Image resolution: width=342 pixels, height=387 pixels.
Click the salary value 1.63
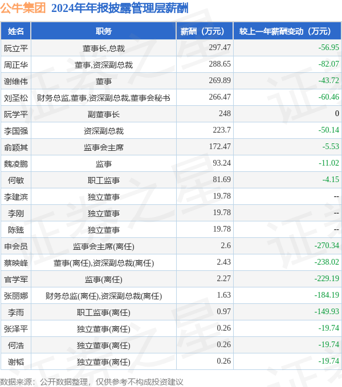pos(223,295)
